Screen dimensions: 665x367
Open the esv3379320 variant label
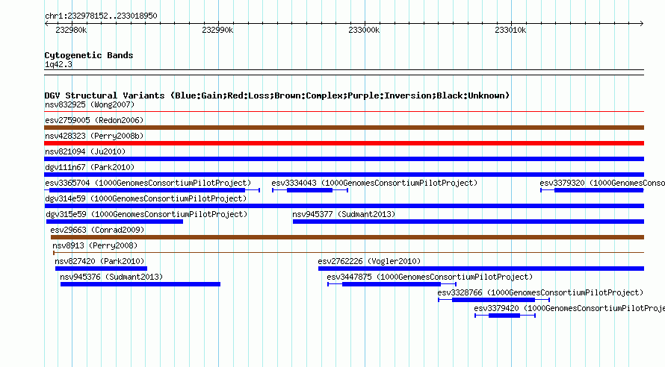[x=602, y=183]
